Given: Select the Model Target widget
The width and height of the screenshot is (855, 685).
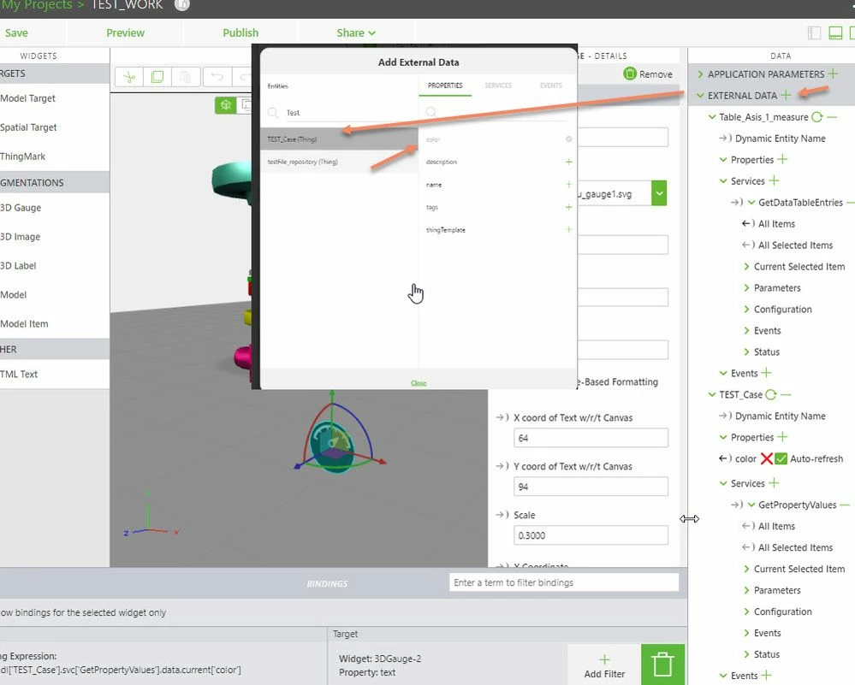Looking at the screenshot, I should (27, 98).
